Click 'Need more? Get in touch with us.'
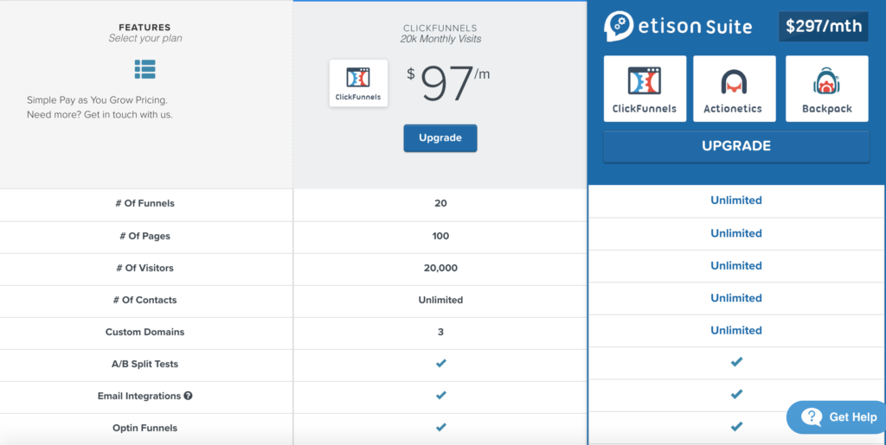Image resolution: width=886 pixels, height=445 pixels. [x=100, y=115]
